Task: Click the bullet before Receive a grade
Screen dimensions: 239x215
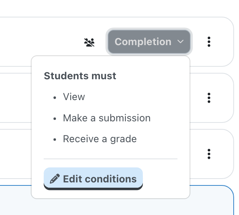Action: [55, 140]
